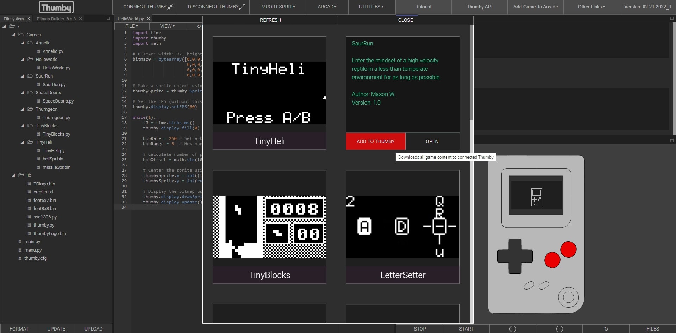Maximize the Filesystem panel via square icon
Screen dimensions: 676x333
(x=108, y=18)
